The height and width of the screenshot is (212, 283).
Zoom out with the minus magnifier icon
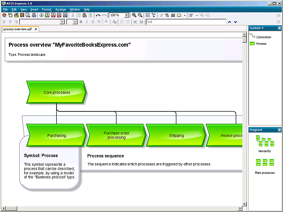(x=140, y=15)
